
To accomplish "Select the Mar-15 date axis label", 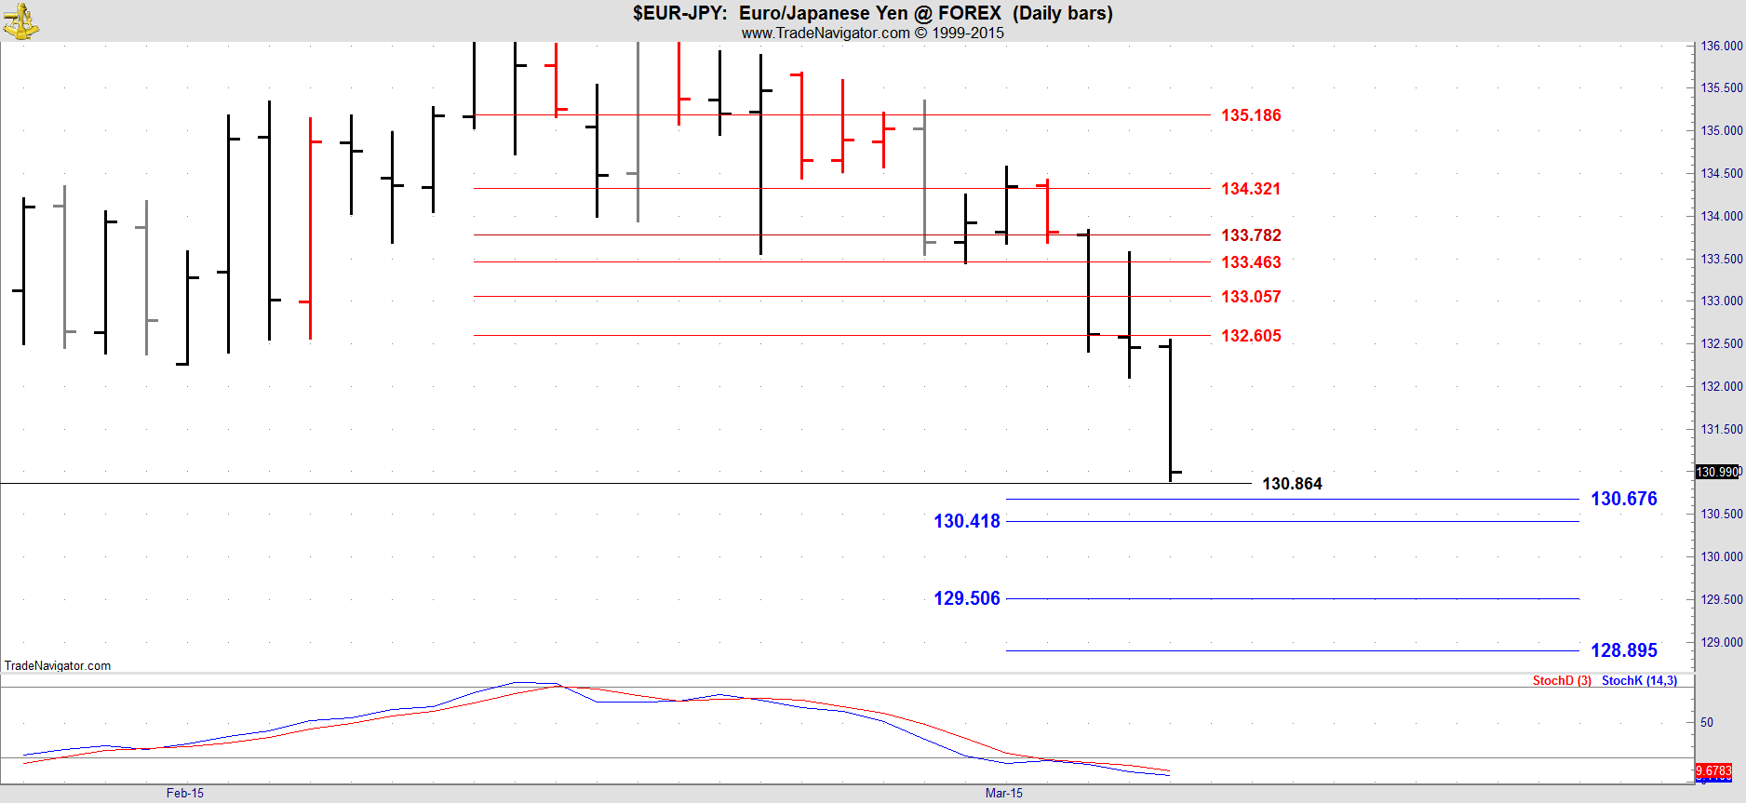I will coord(1003,794).
